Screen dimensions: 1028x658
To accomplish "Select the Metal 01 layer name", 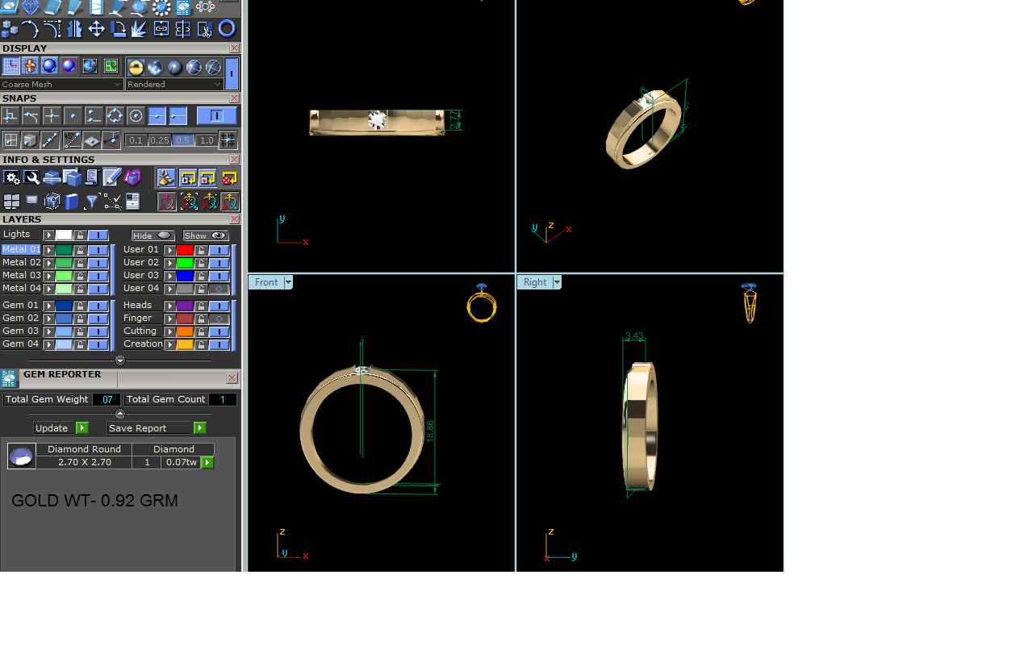I will pos(21,249).
